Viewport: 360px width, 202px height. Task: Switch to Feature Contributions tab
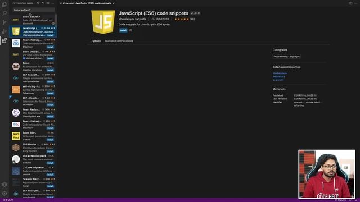point(119,41)
